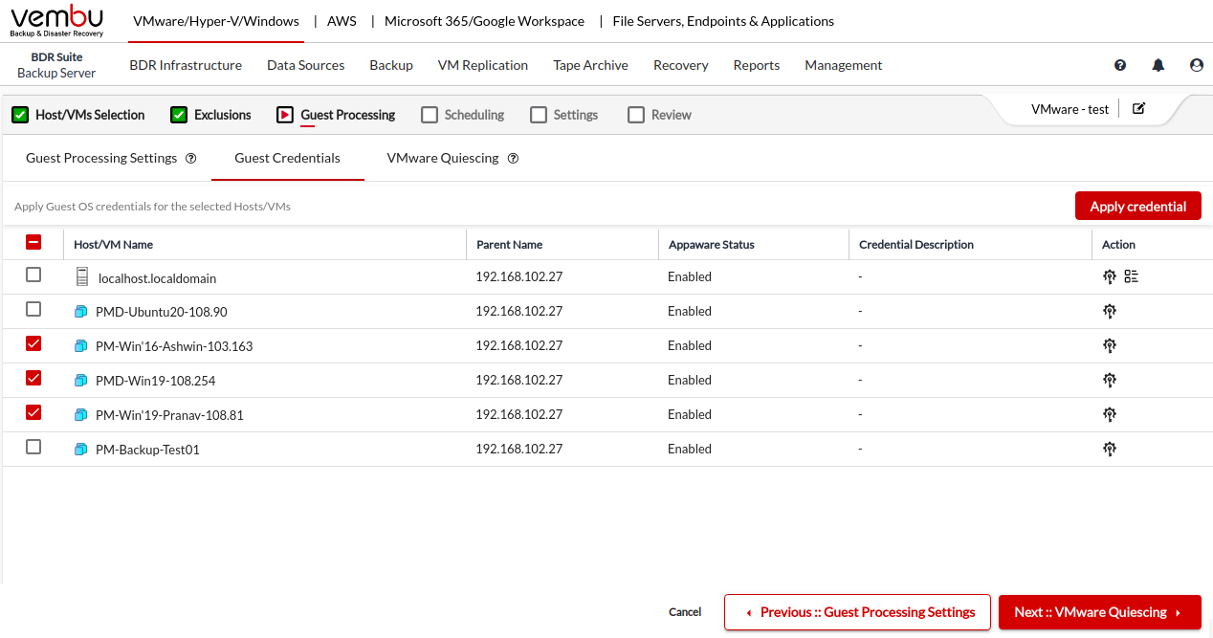
Task: Open the BDR Infrastructure menu
Action: click(x=186, y=65)
